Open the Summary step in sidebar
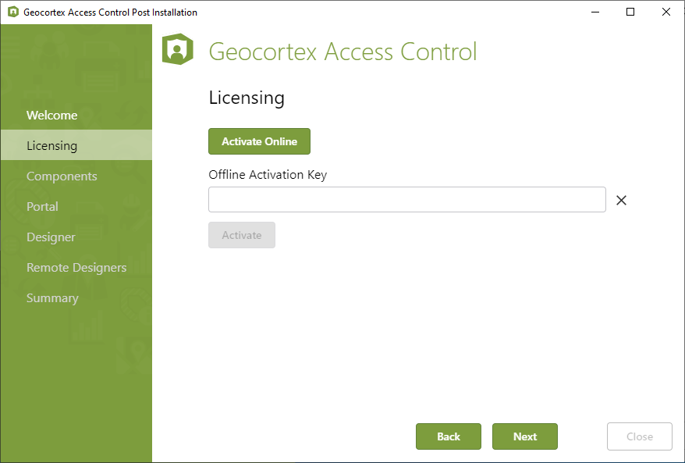685x463 pixels. (x=76, y=297)
